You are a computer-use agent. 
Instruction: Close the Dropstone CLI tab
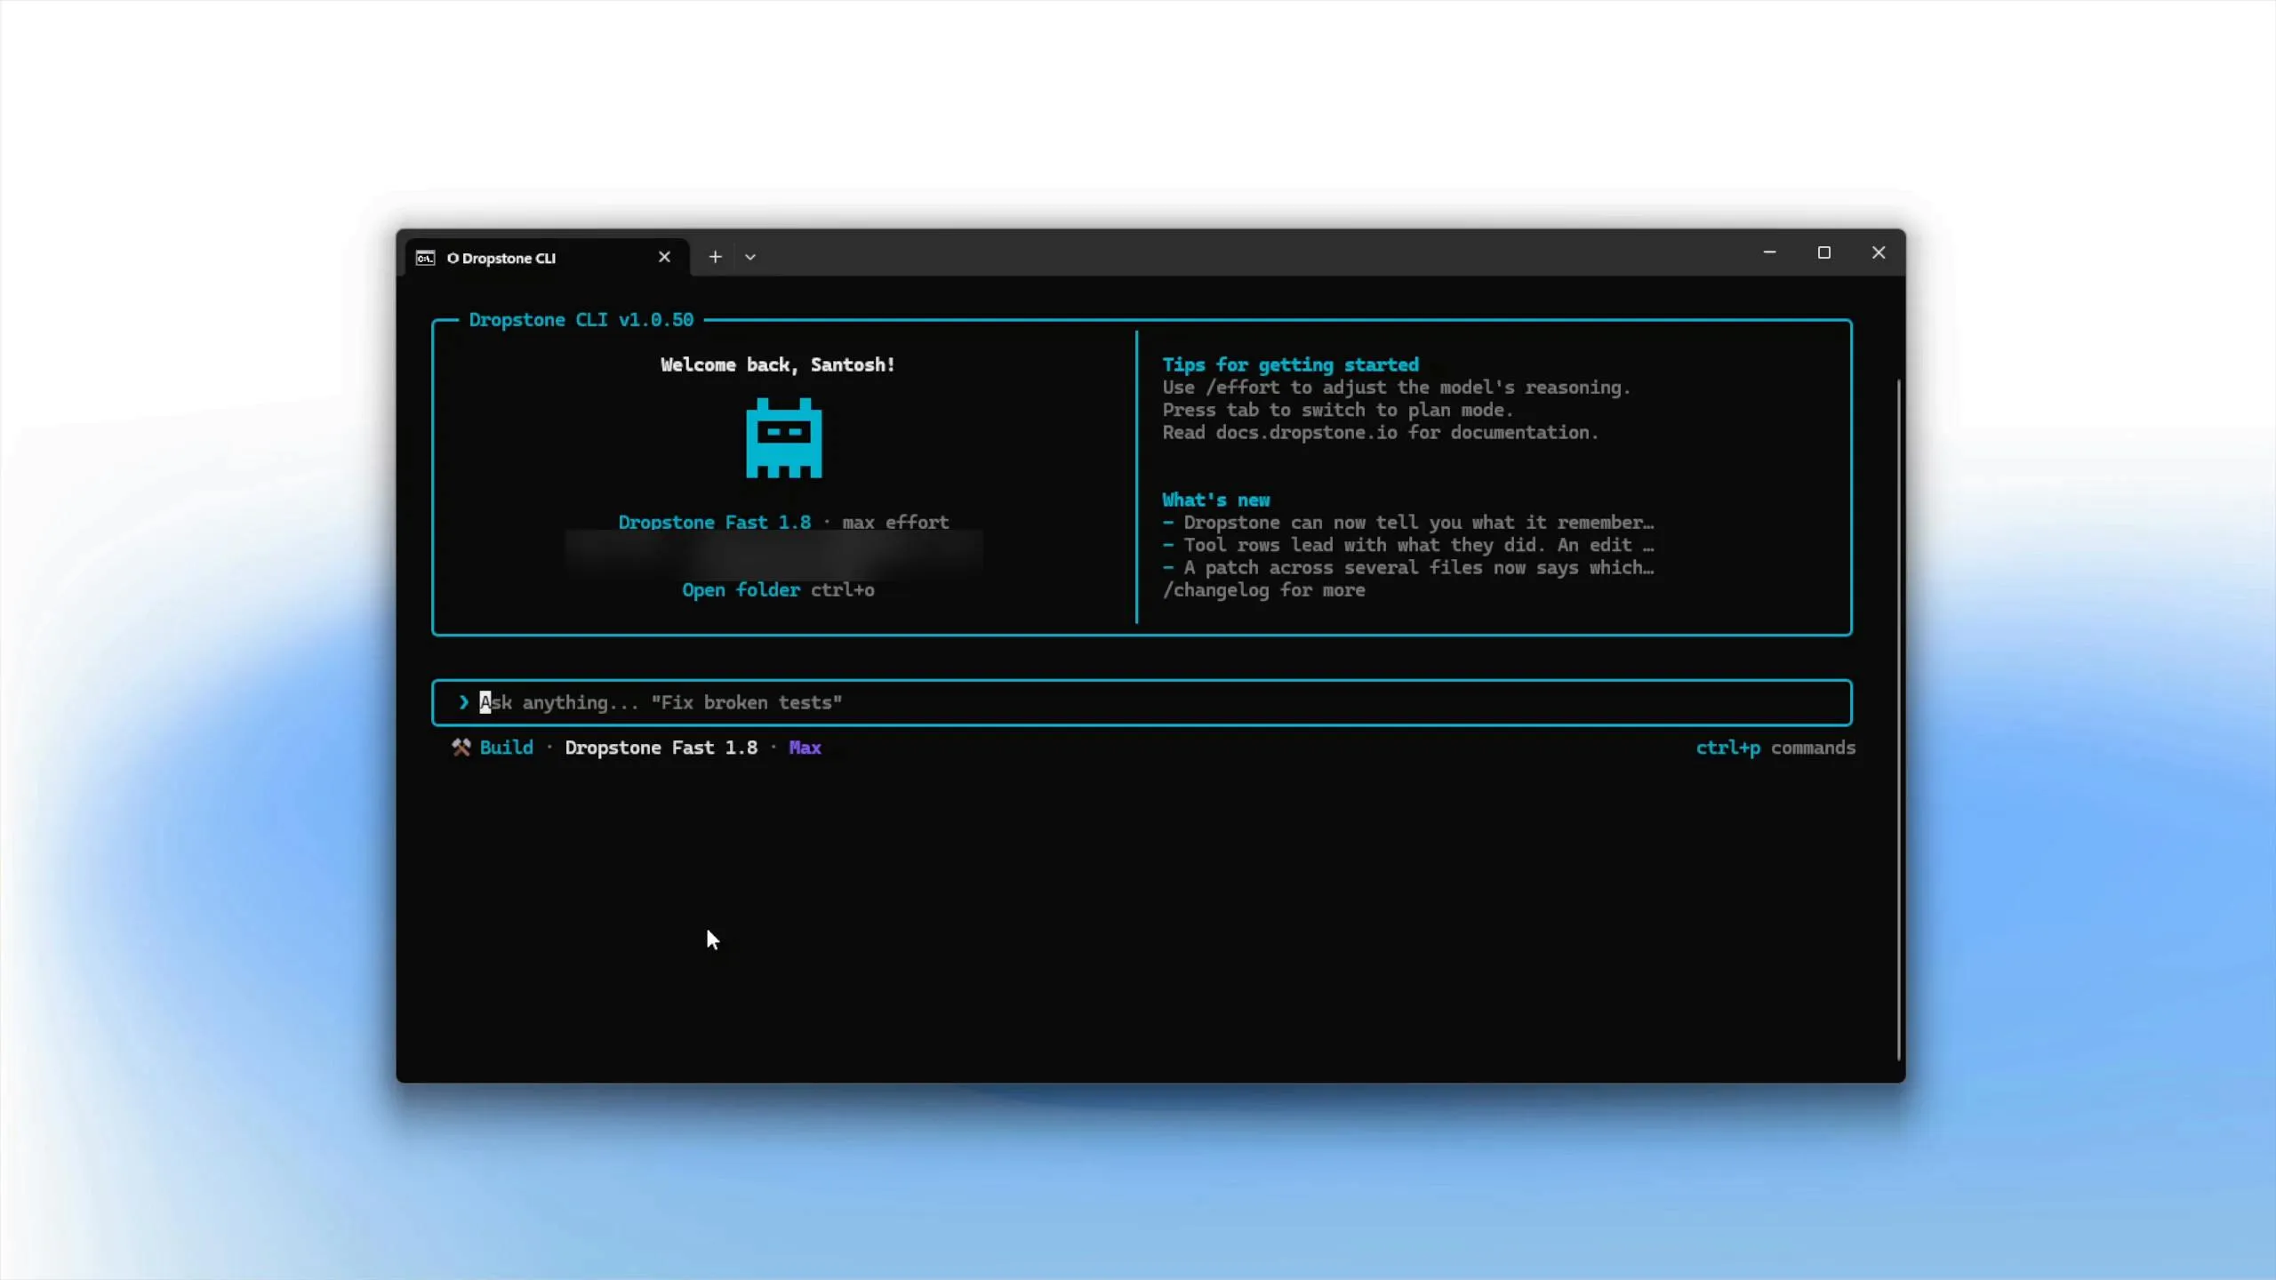click(x=664, y=257)
